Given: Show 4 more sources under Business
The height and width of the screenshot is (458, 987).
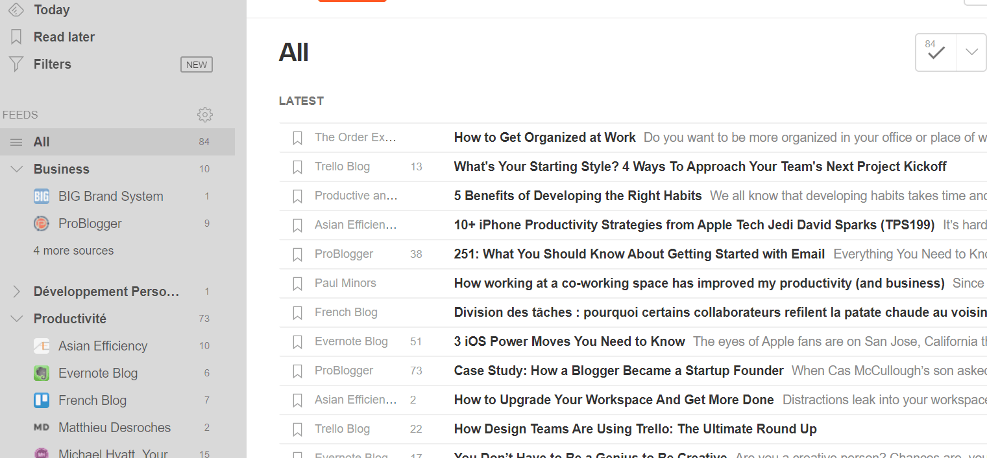Looking at the screenshot, I should pyautogui.click(x=73, y=251).
